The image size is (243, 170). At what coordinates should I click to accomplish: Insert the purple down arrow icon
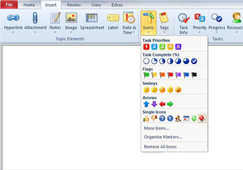[154, 104]
